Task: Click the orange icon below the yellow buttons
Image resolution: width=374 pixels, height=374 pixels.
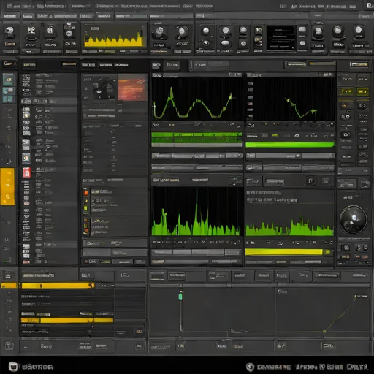Action: click(x=345, y=106)
